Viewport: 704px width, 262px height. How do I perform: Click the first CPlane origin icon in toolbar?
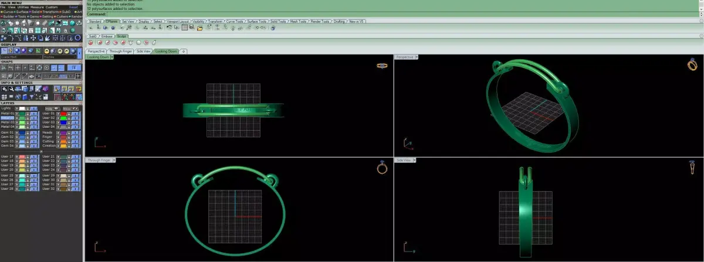coord(91,28)
